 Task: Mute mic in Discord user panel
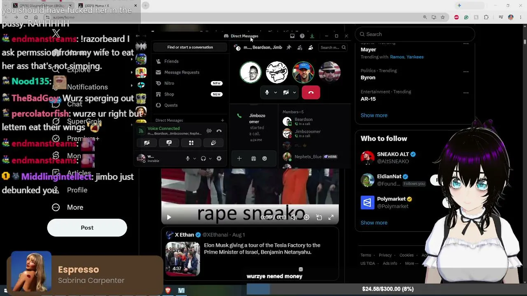coord(188,159)
